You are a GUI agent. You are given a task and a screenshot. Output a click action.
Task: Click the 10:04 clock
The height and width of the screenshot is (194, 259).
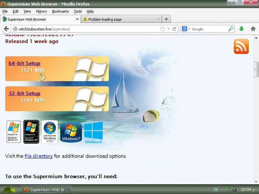pyautogui.click(x=246, y=189)
